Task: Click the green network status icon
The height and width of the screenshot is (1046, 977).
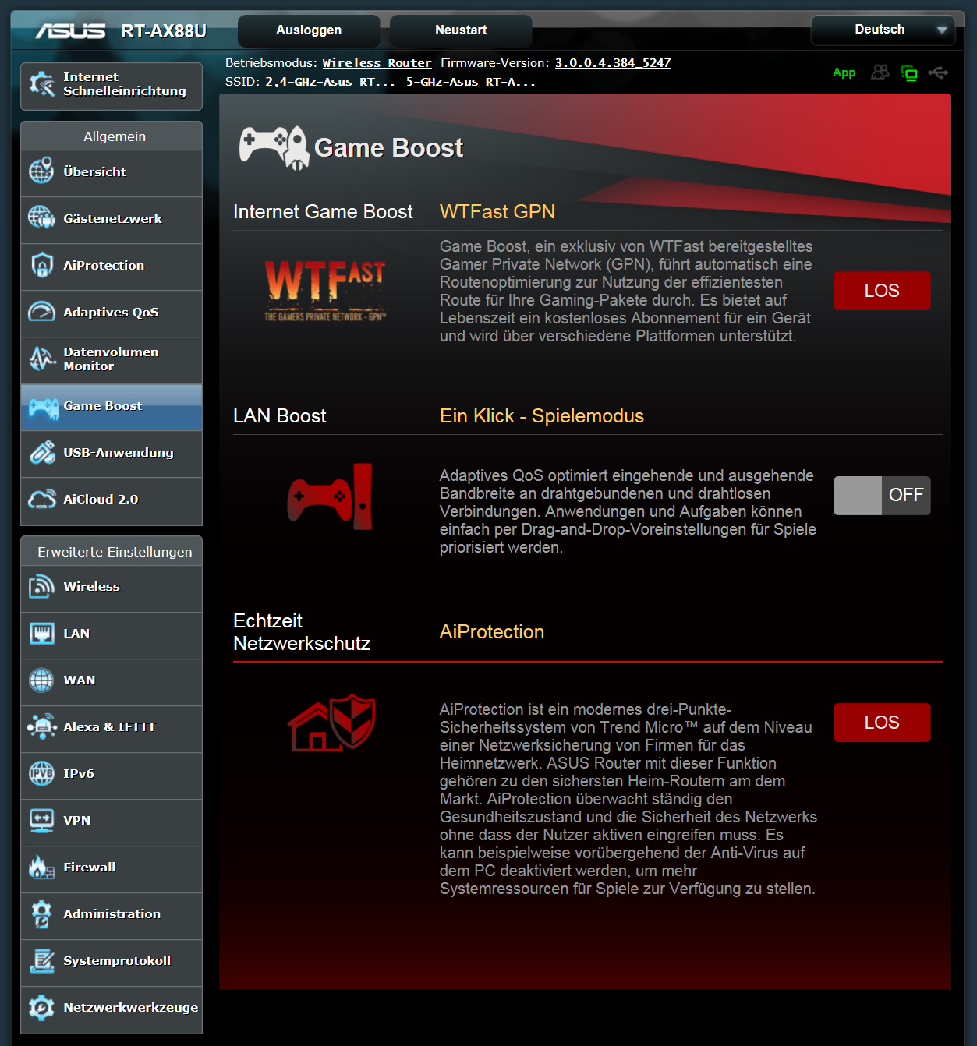Action: (x=909, y=73)
